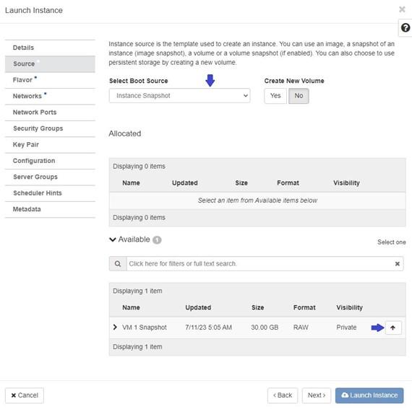This screenshot has width=412, height=409.
Task: Click the Allocated table Name header
Action: click(x=131, y=183)
